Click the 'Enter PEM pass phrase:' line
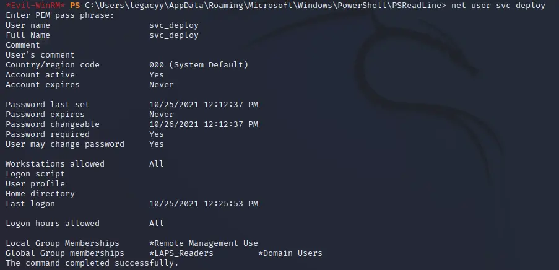The image size is (559, 270). tap(60, 15)
